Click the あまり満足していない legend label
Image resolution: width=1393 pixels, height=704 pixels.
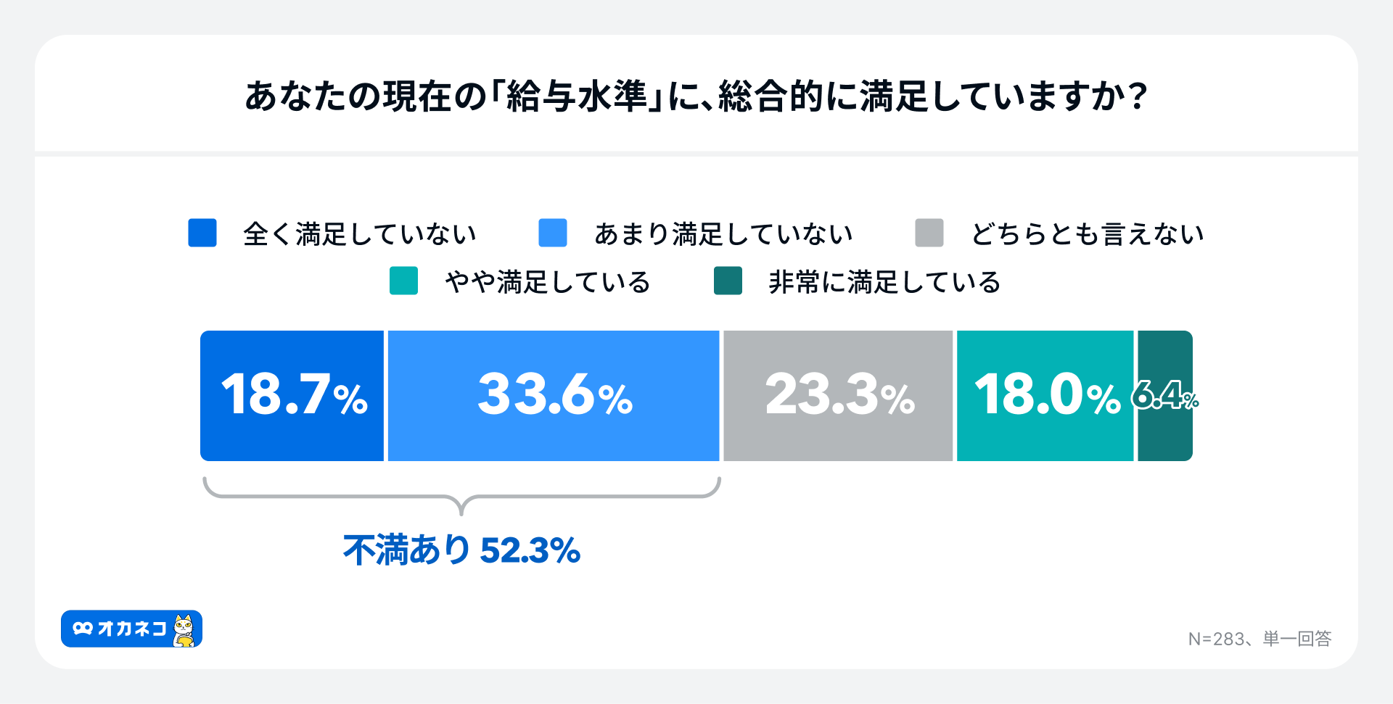click(x=723, y=234)
